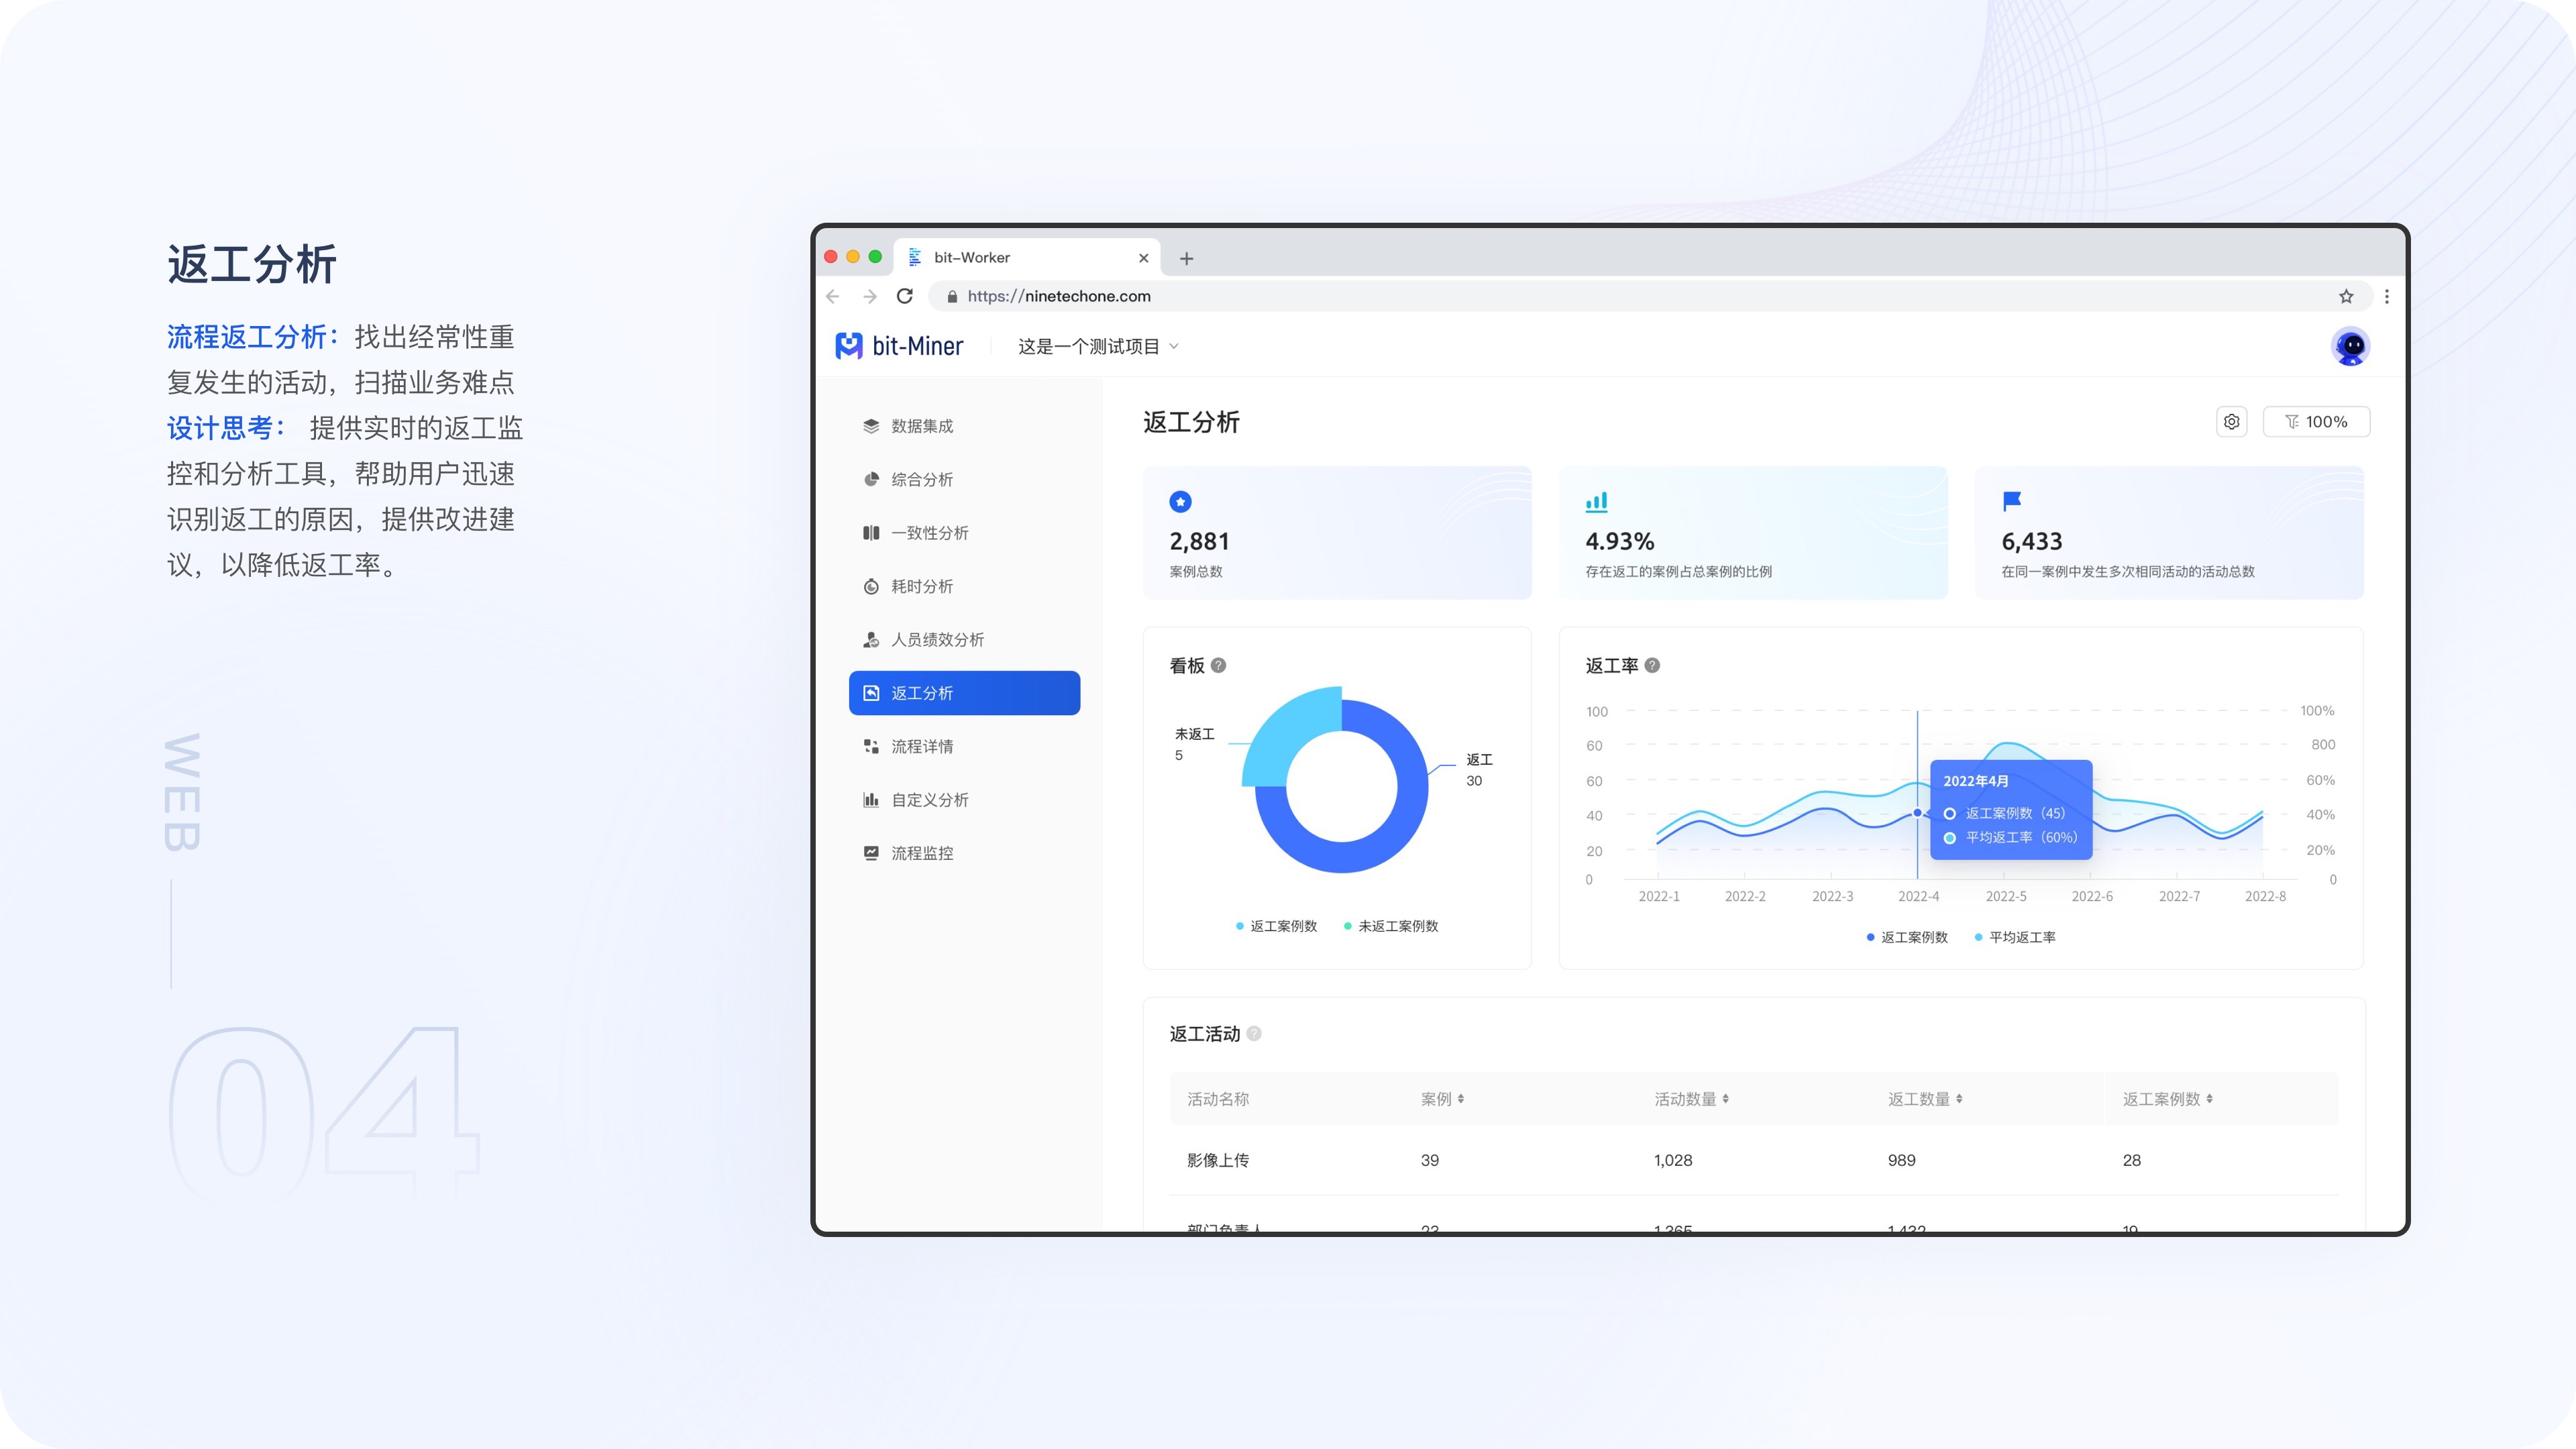Open a new browser tab
Viewport: 2576px width, 1449px height.
tap(1186, 258)
